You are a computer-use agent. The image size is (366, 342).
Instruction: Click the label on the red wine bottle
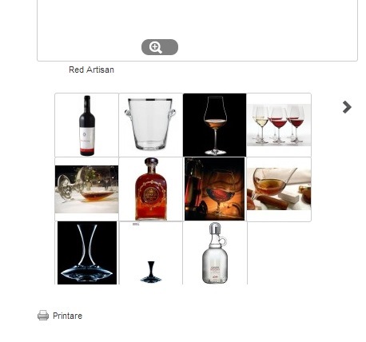pos(87,138)
